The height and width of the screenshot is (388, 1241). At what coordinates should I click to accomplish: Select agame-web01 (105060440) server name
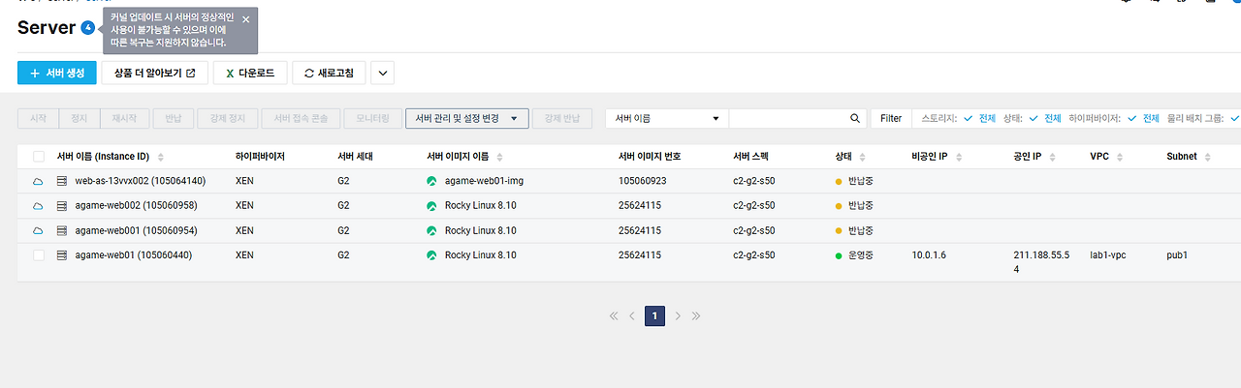(134, 255)
